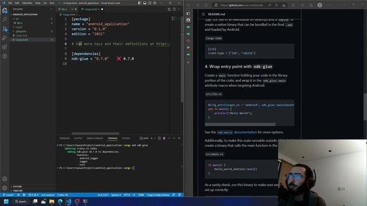Image resolution: width=367 pixels, height=206 pixels.
Task: Click the browser back button
Action: [x=189, y=5]
